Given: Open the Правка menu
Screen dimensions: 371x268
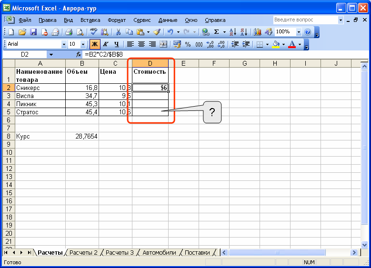Looking at the screenshot, I should 47,20.
